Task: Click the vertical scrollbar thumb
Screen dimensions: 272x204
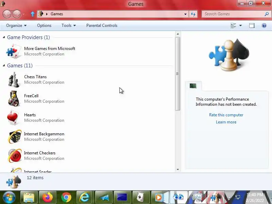Action: click(177, 74)
